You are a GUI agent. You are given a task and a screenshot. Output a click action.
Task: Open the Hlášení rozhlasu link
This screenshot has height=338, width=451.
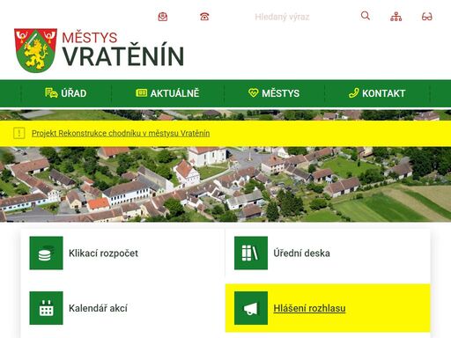pos(309,308)
